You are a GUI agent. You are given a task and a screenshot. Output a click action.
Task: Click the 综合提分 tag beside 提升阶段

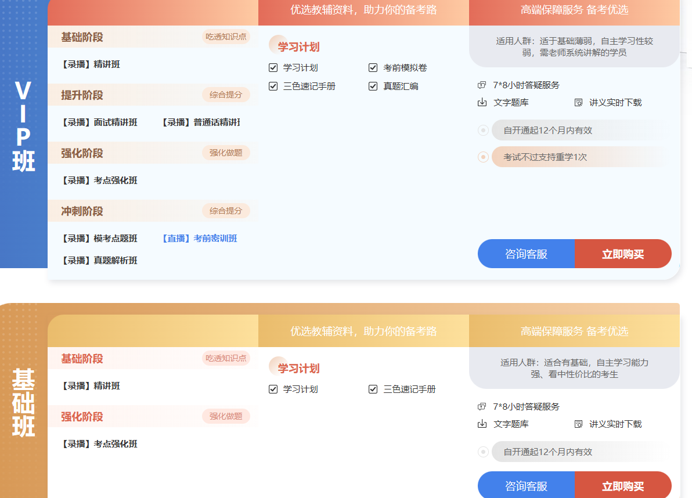(x=226, y=95)
